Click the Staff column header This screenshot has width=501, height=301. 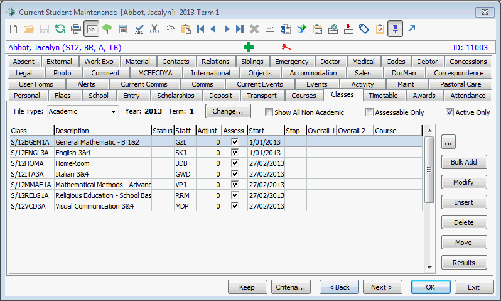point(185,131)
